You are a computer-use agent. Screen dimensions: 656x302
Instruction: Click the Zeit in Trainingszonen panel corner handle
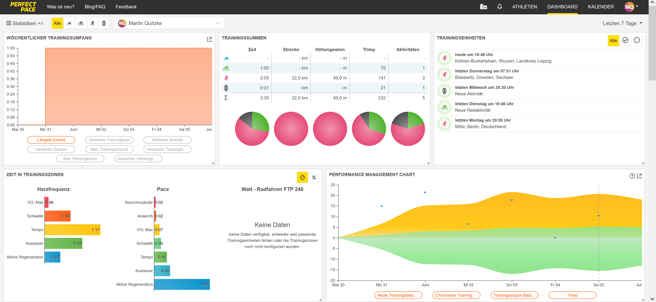pos(320,300)
